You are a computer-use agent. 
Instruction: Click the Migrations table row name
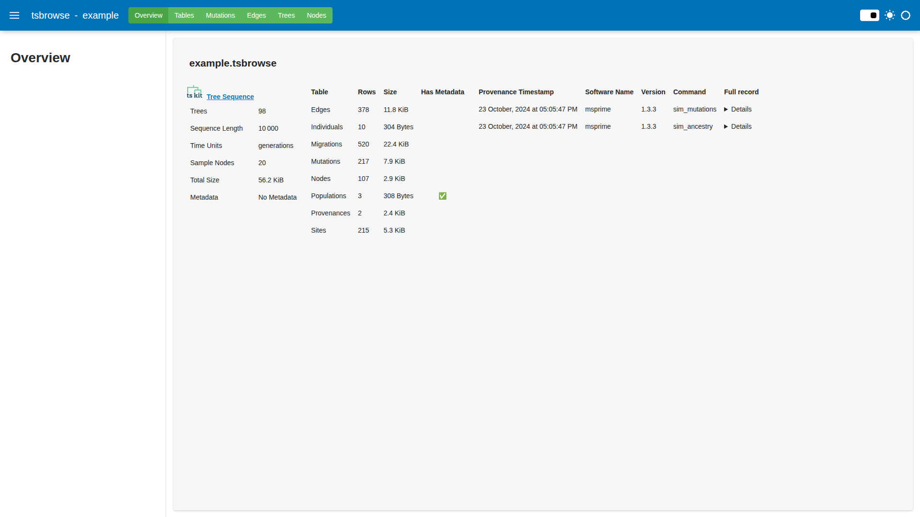pos(326,144)
